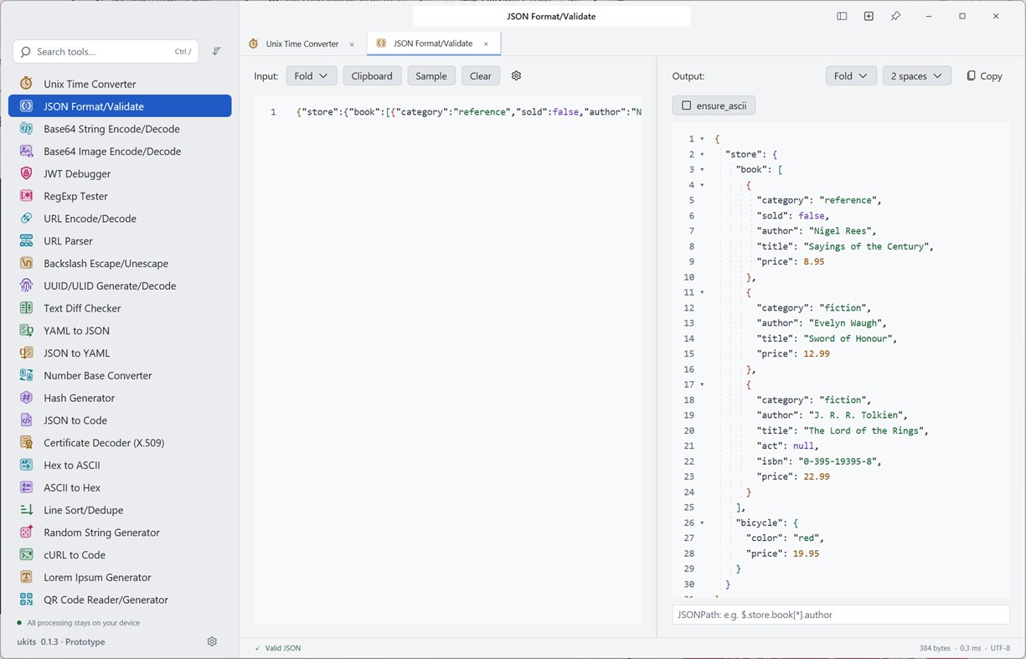This screenshot has width=1026, height=659.
Task: Close the Unix Time Converter tab
Action: point(352,44)
